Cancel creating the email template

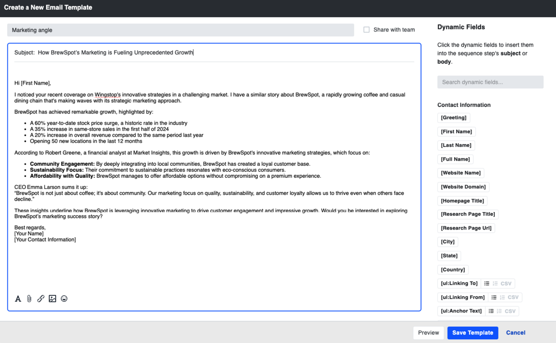[515, 333]
